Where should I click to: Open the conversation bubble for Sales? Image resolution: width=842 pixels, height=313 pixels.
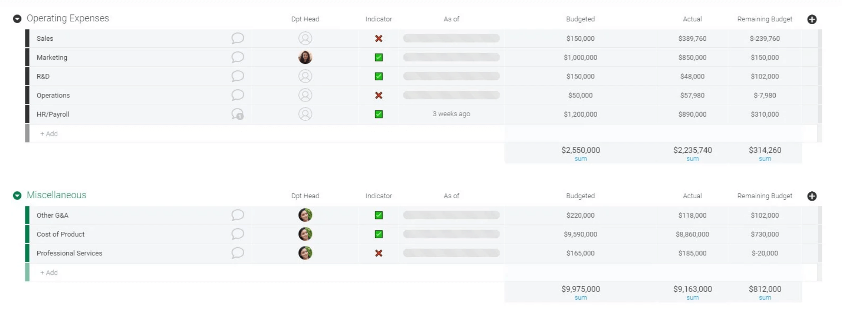238,39
